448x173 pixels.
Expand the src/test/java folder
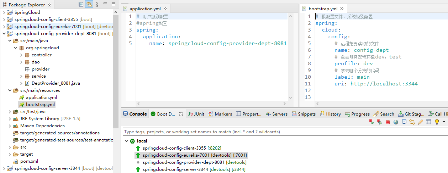10,111
